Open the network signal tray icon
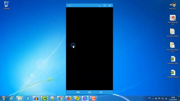Viewport: 180px width, 101px height. point(166,98)
